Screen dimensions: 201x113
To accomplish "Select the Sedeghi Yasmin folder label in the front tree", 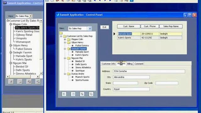I will coord(79,49).
